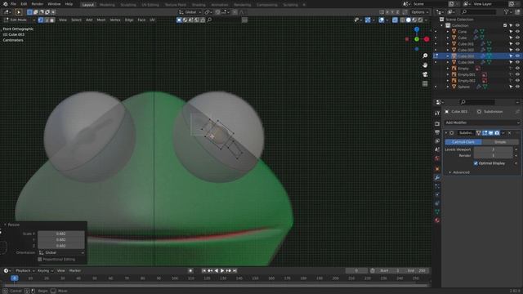Open the Tool properties tab icon
Screen dimensions: 523x294
point(437,114)
